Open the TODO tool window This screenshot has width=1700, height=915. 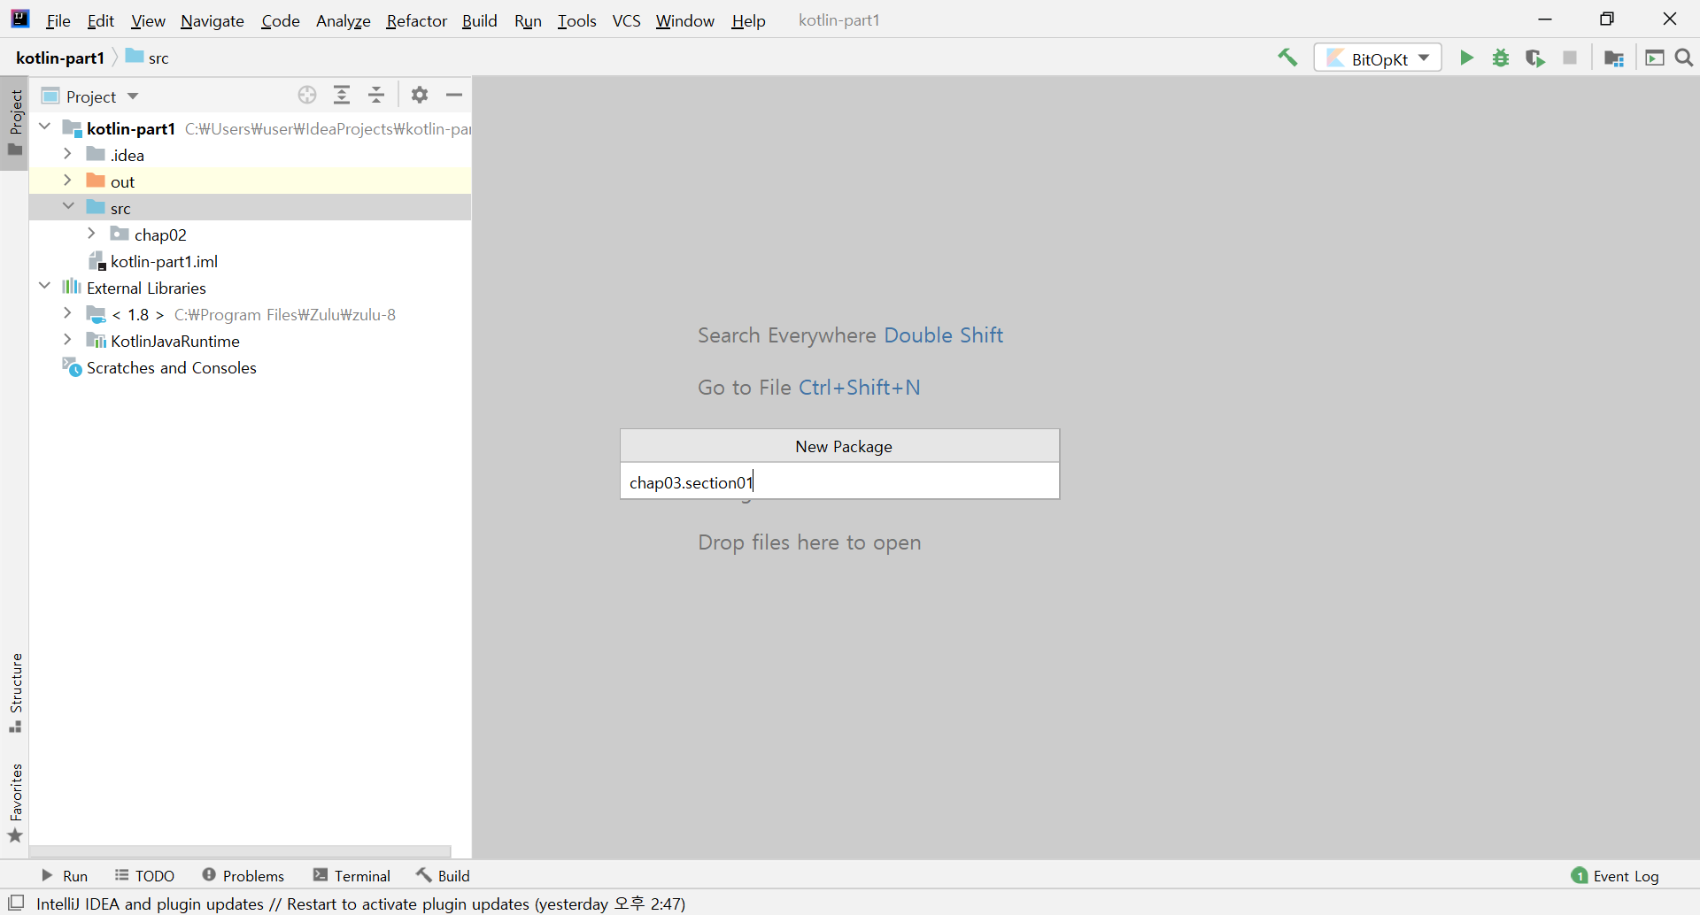144,876
